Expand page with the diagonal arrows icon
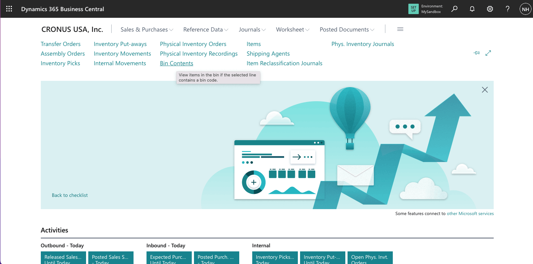533x264 pixels. coord(488,53)
